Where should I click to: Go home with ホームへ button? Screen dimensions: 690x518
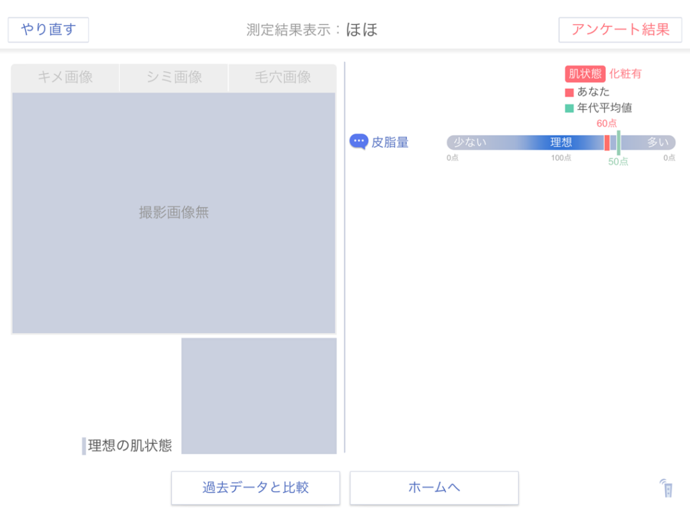pyautogui.click(x=434, y=488)
